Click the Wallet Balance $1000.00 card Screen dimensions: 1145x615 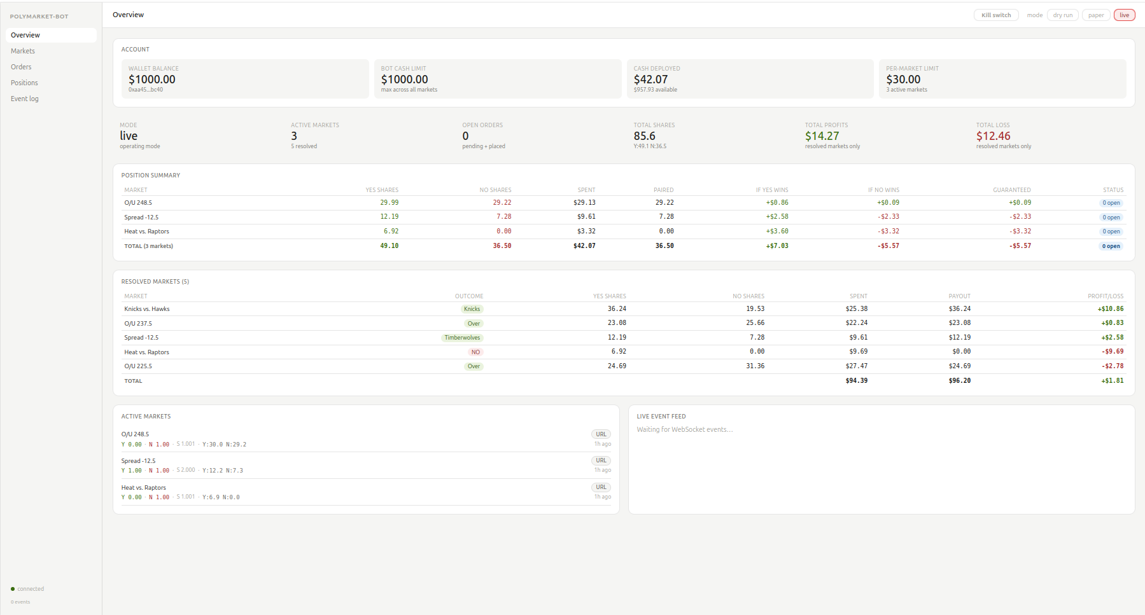click(245, 79)
